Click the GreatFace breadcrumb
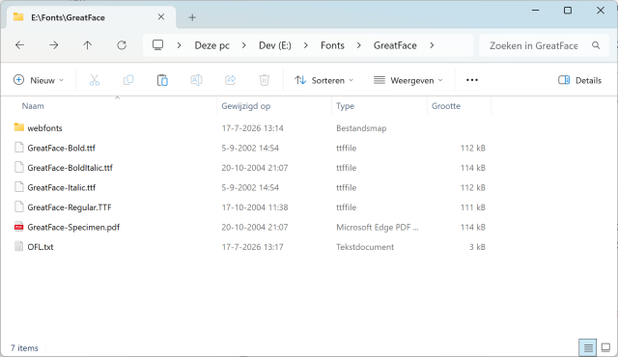The image size is (618, 357). (395, 45)
